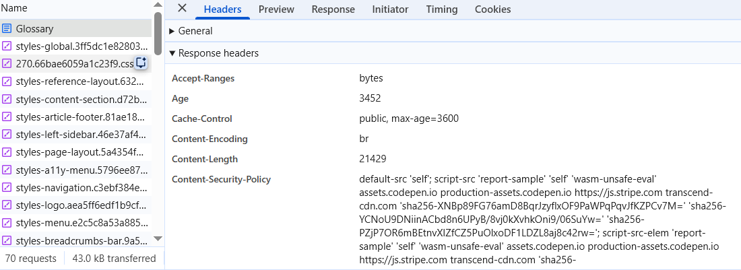Click the request list scrollbar thumb
741x270 pixels.
[x=158, y=33]
